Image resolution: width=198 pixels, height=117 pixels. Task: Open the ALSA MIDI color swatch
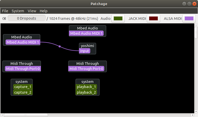189,19
